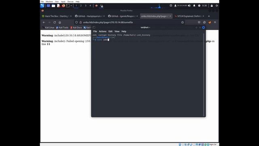Close the NTLM Explained tab
The width and height of the screenshot is (259, 146).
pos(203,16)
